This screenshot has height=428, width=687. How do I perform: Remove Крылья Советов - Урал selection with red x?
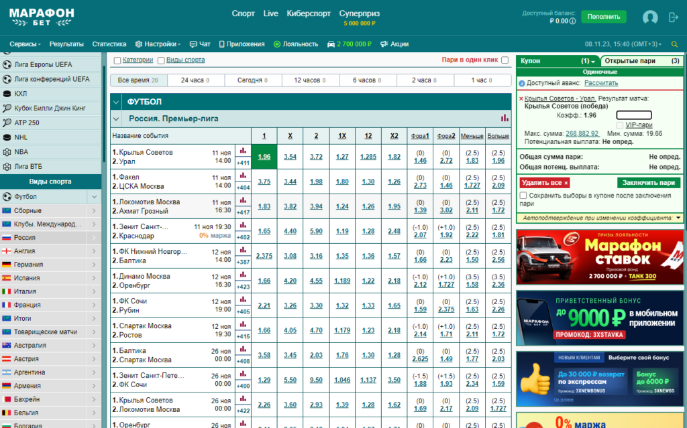[x=521, y=99]
